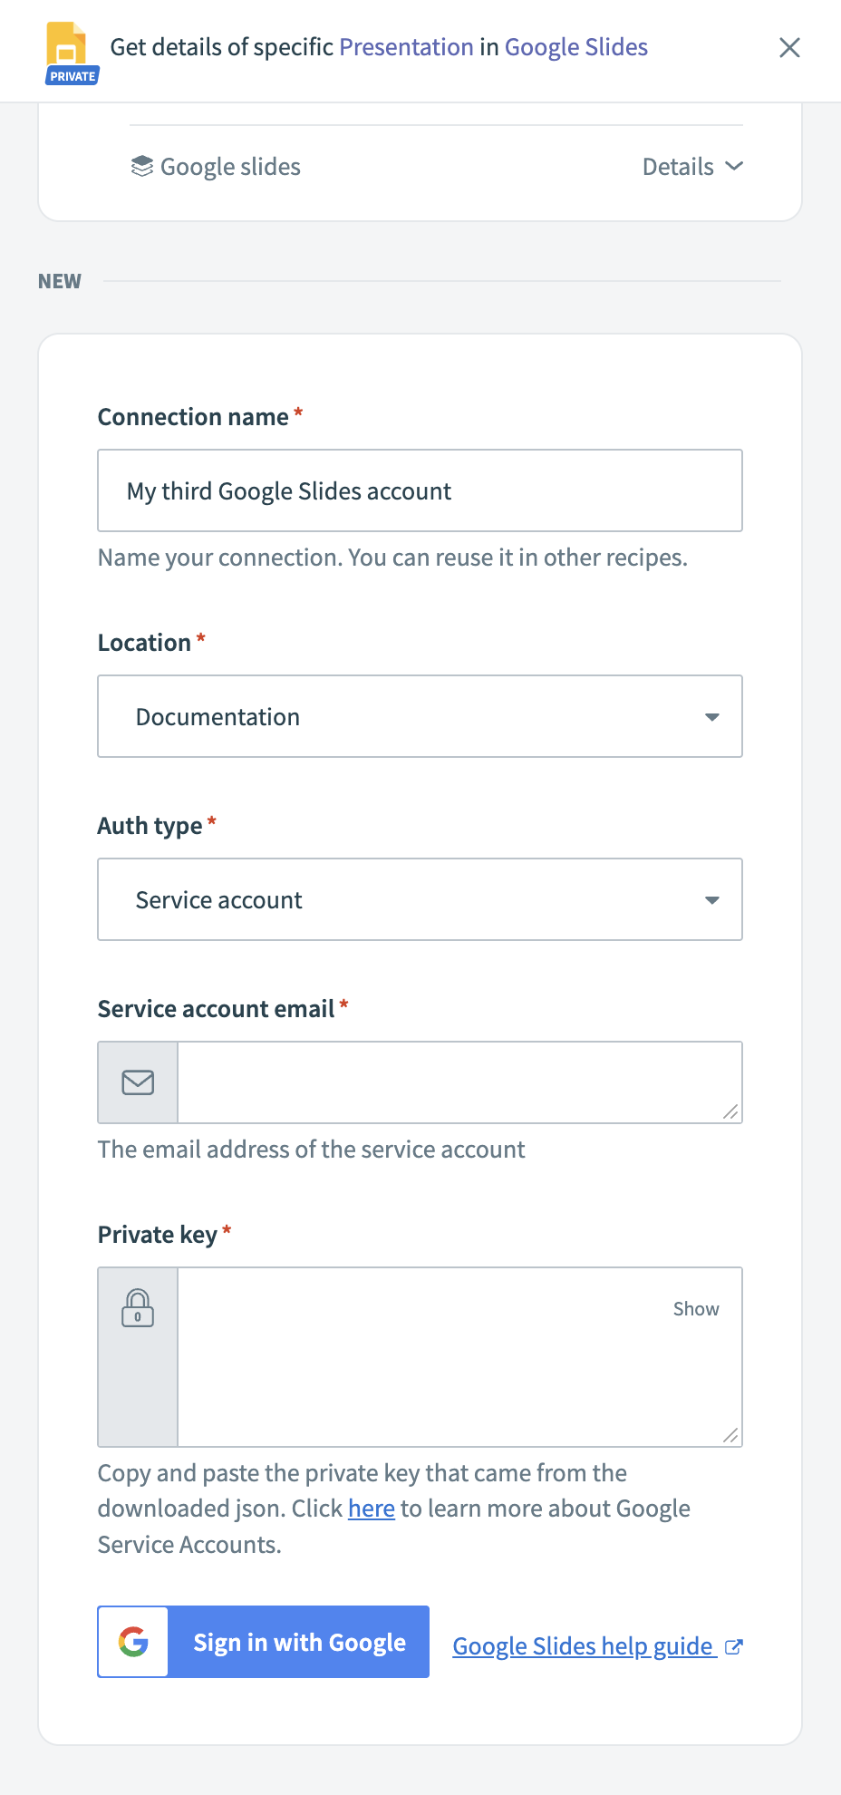Click the Google G logo on the sign-in button
The image size is (841, 1795).
point(132,1642)
